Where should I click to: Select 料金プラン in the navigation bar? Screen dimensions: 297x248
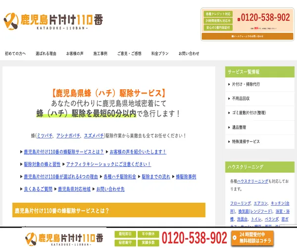[x=160, y=54]
